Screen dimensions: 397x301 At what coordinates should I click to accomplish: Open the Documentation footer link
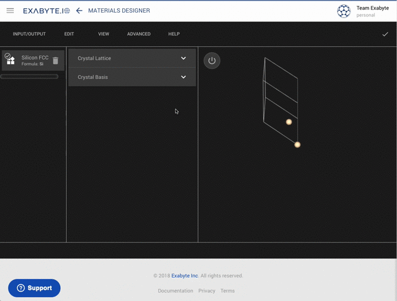(x=175, y=291)
